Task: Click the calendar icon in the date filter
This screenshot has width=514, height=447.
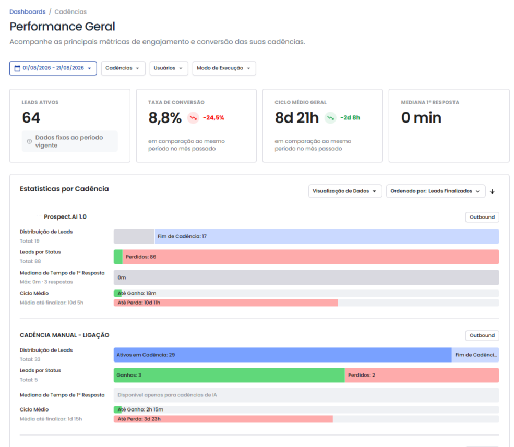Action: [17, 68]
